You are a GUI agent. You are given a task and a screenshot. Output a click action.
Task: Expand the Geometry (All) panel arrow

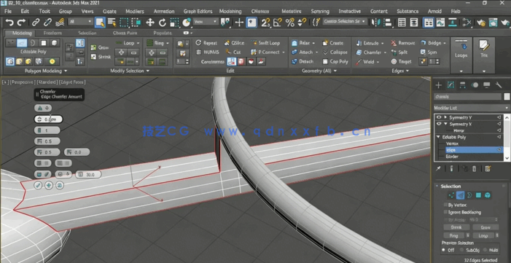[336, 71]
